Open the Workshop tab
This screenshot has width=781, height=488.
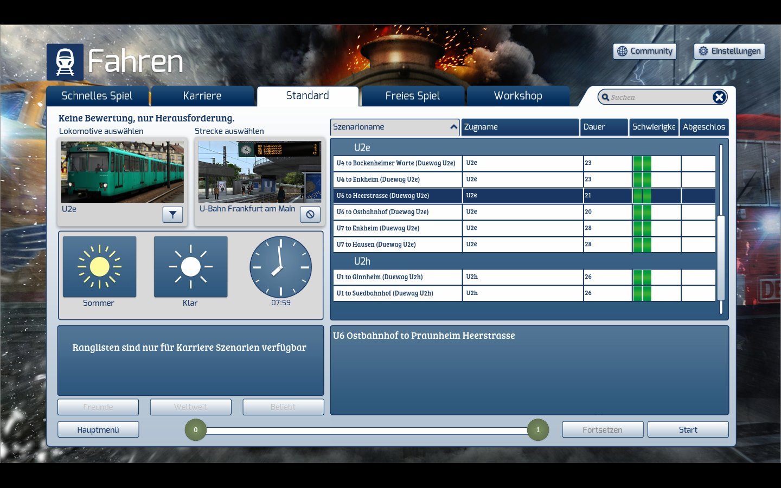pyautogui.click(x=518, y=96)
